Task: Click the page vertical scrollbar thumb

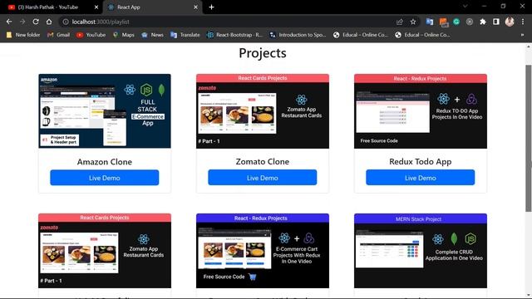Action: (x=529, y=139)
